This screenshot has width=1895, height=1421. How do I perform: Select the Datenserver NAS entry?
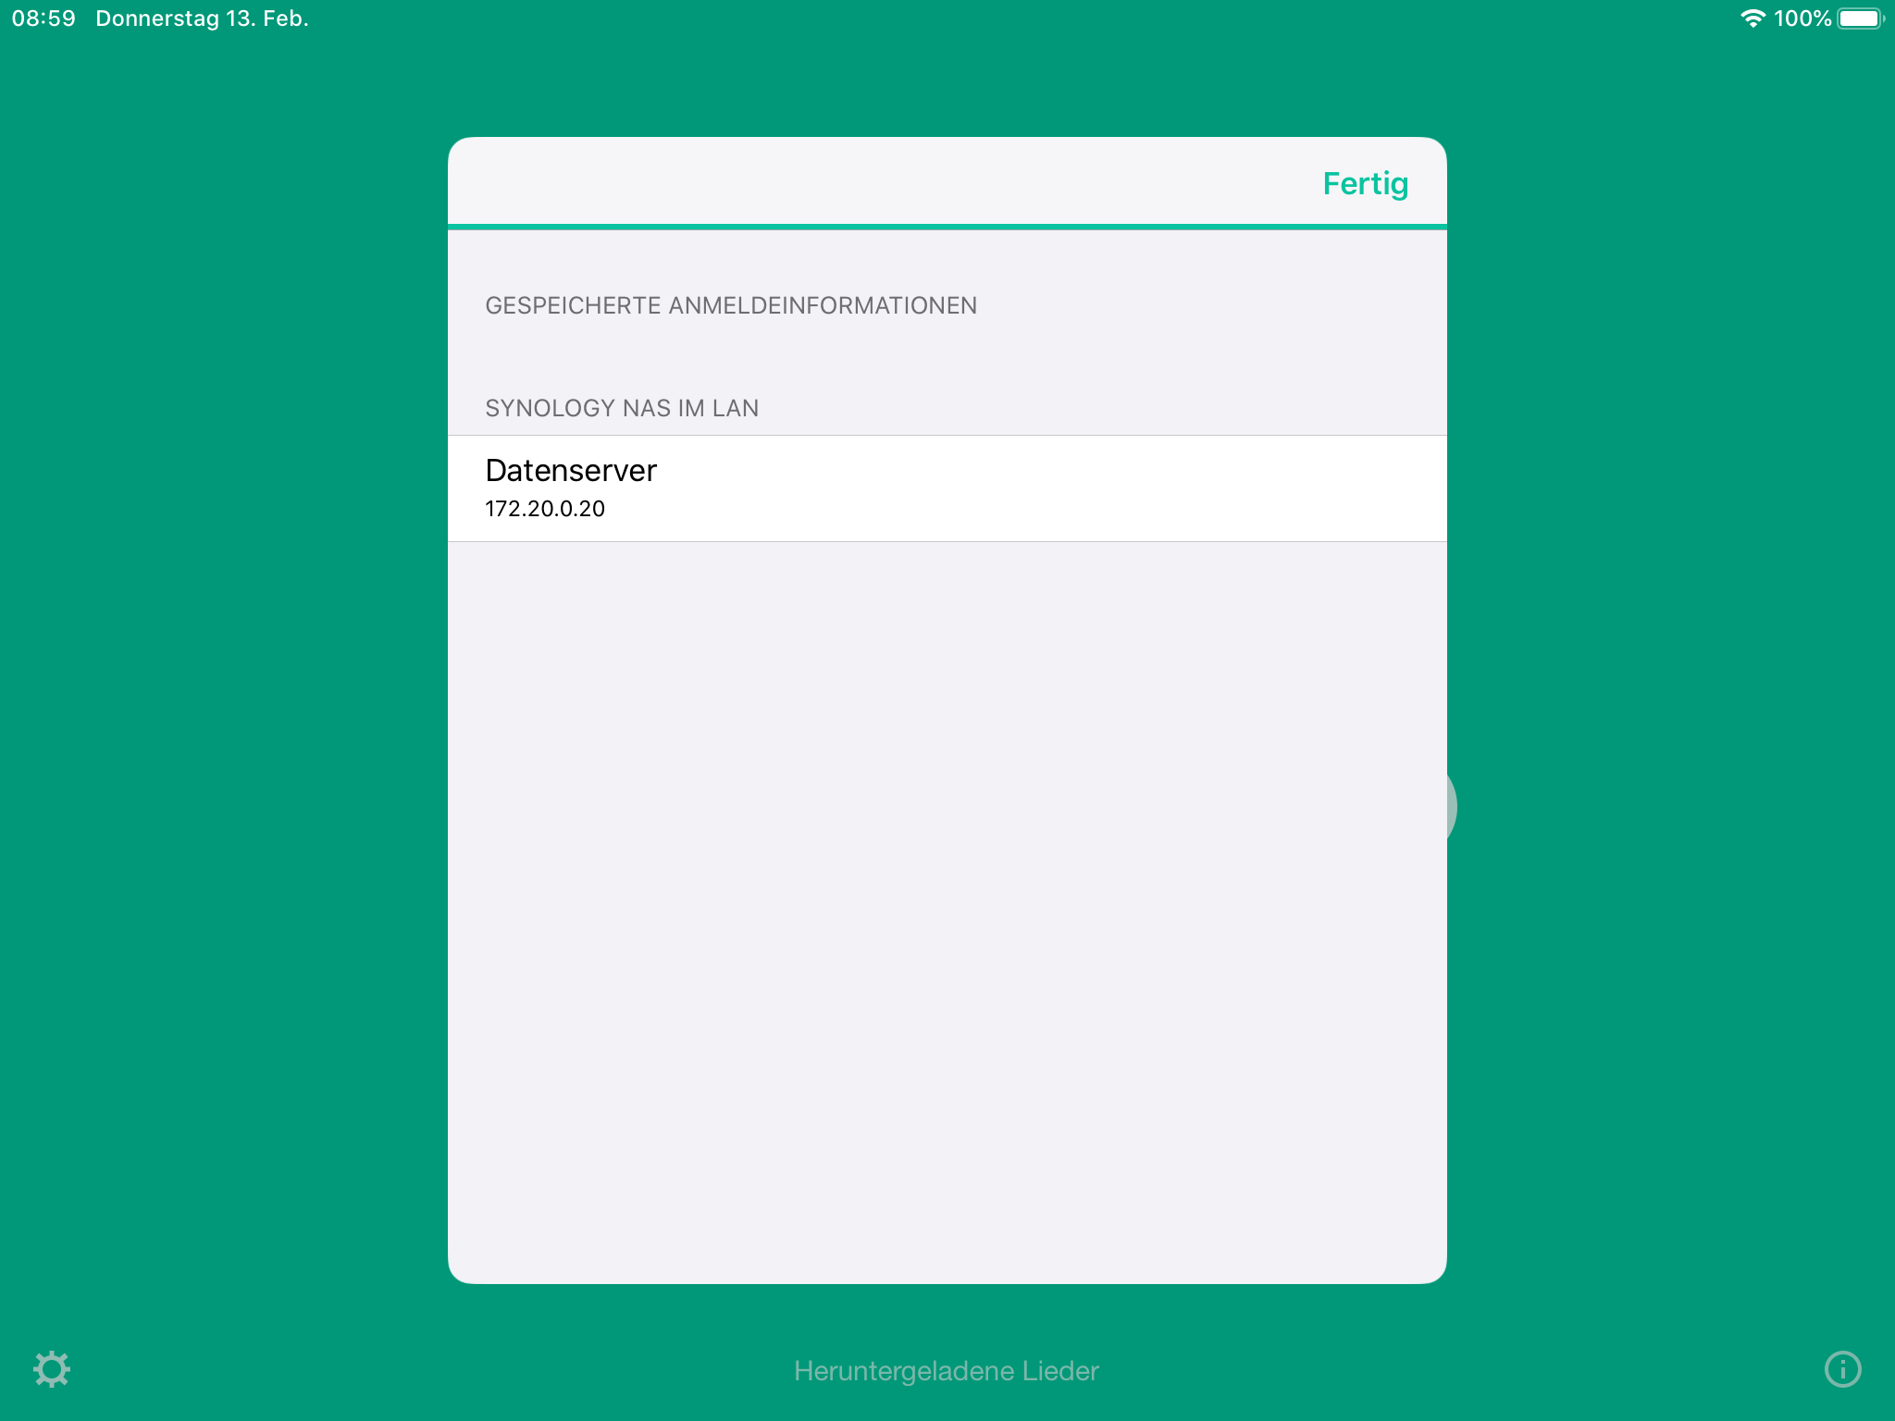(947, 488)
